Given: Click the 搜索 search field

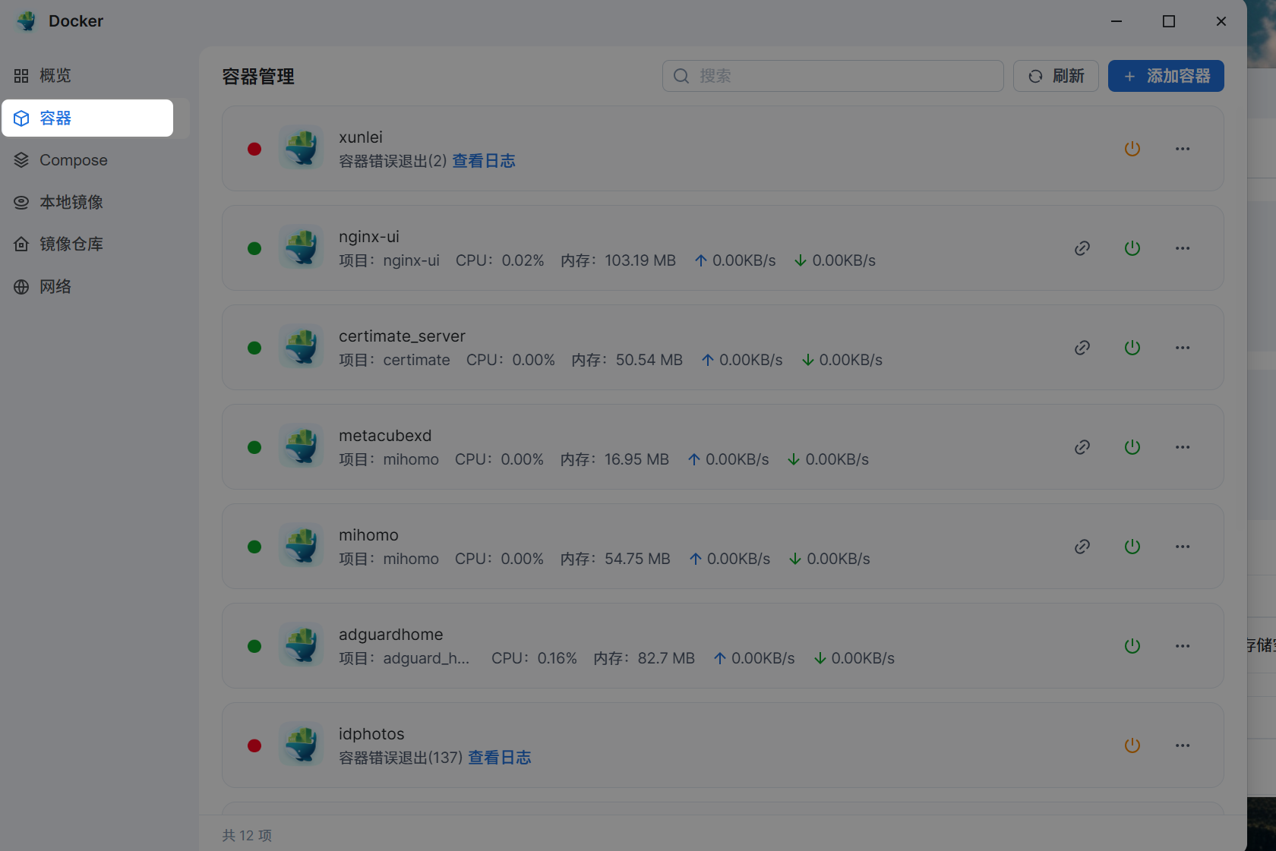Looking at the screenshot, I should click(832, 76).
